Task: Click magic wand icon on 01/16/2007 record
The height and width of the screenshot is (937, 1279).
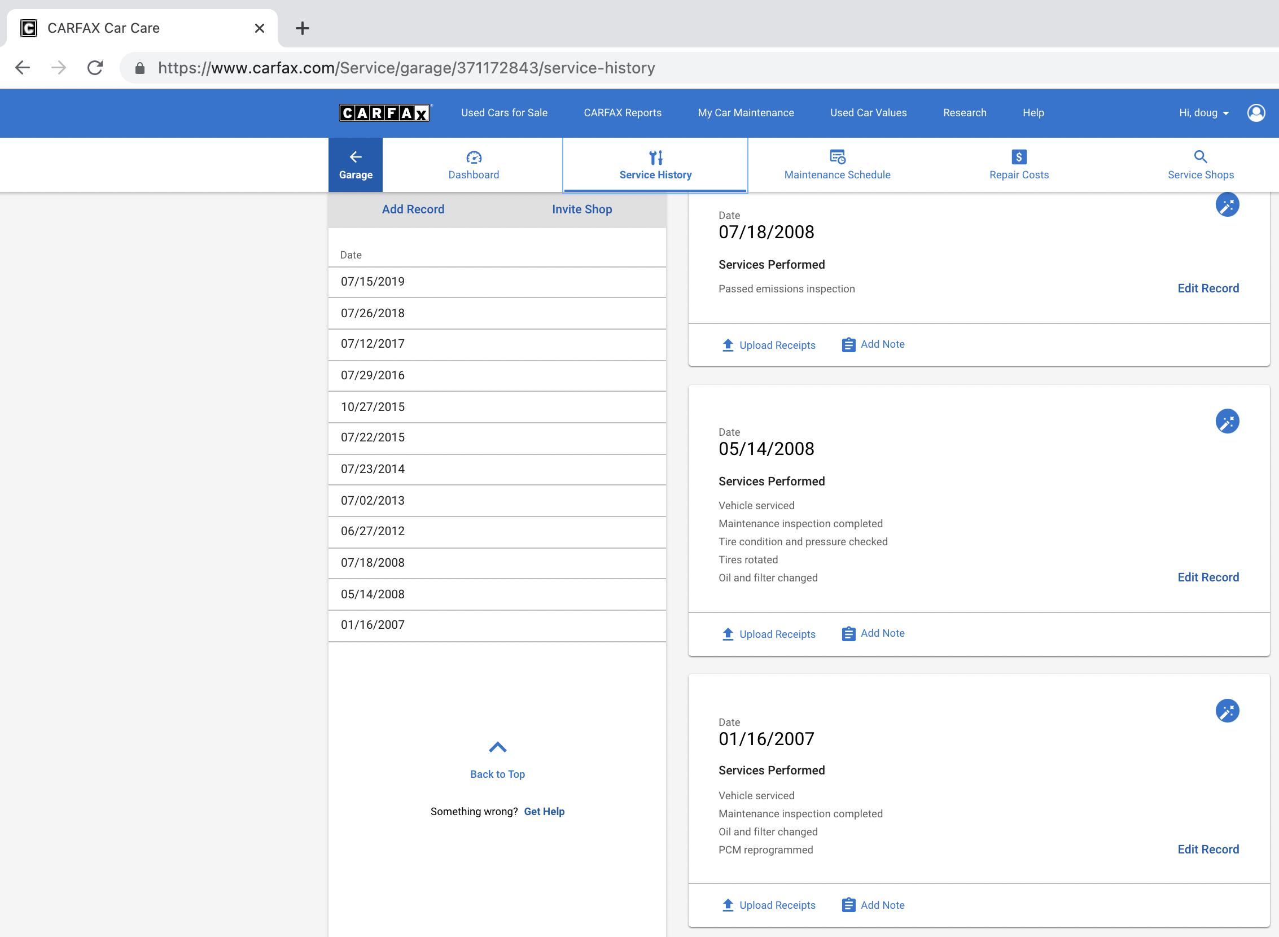Action: [1227, 711]
